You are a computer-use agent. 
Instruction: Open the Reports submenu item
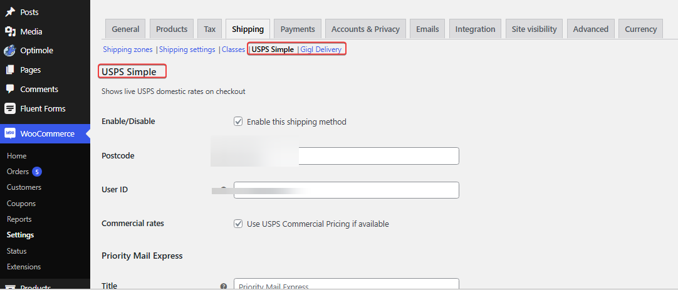pyautogui.click(x=19, y=219)
